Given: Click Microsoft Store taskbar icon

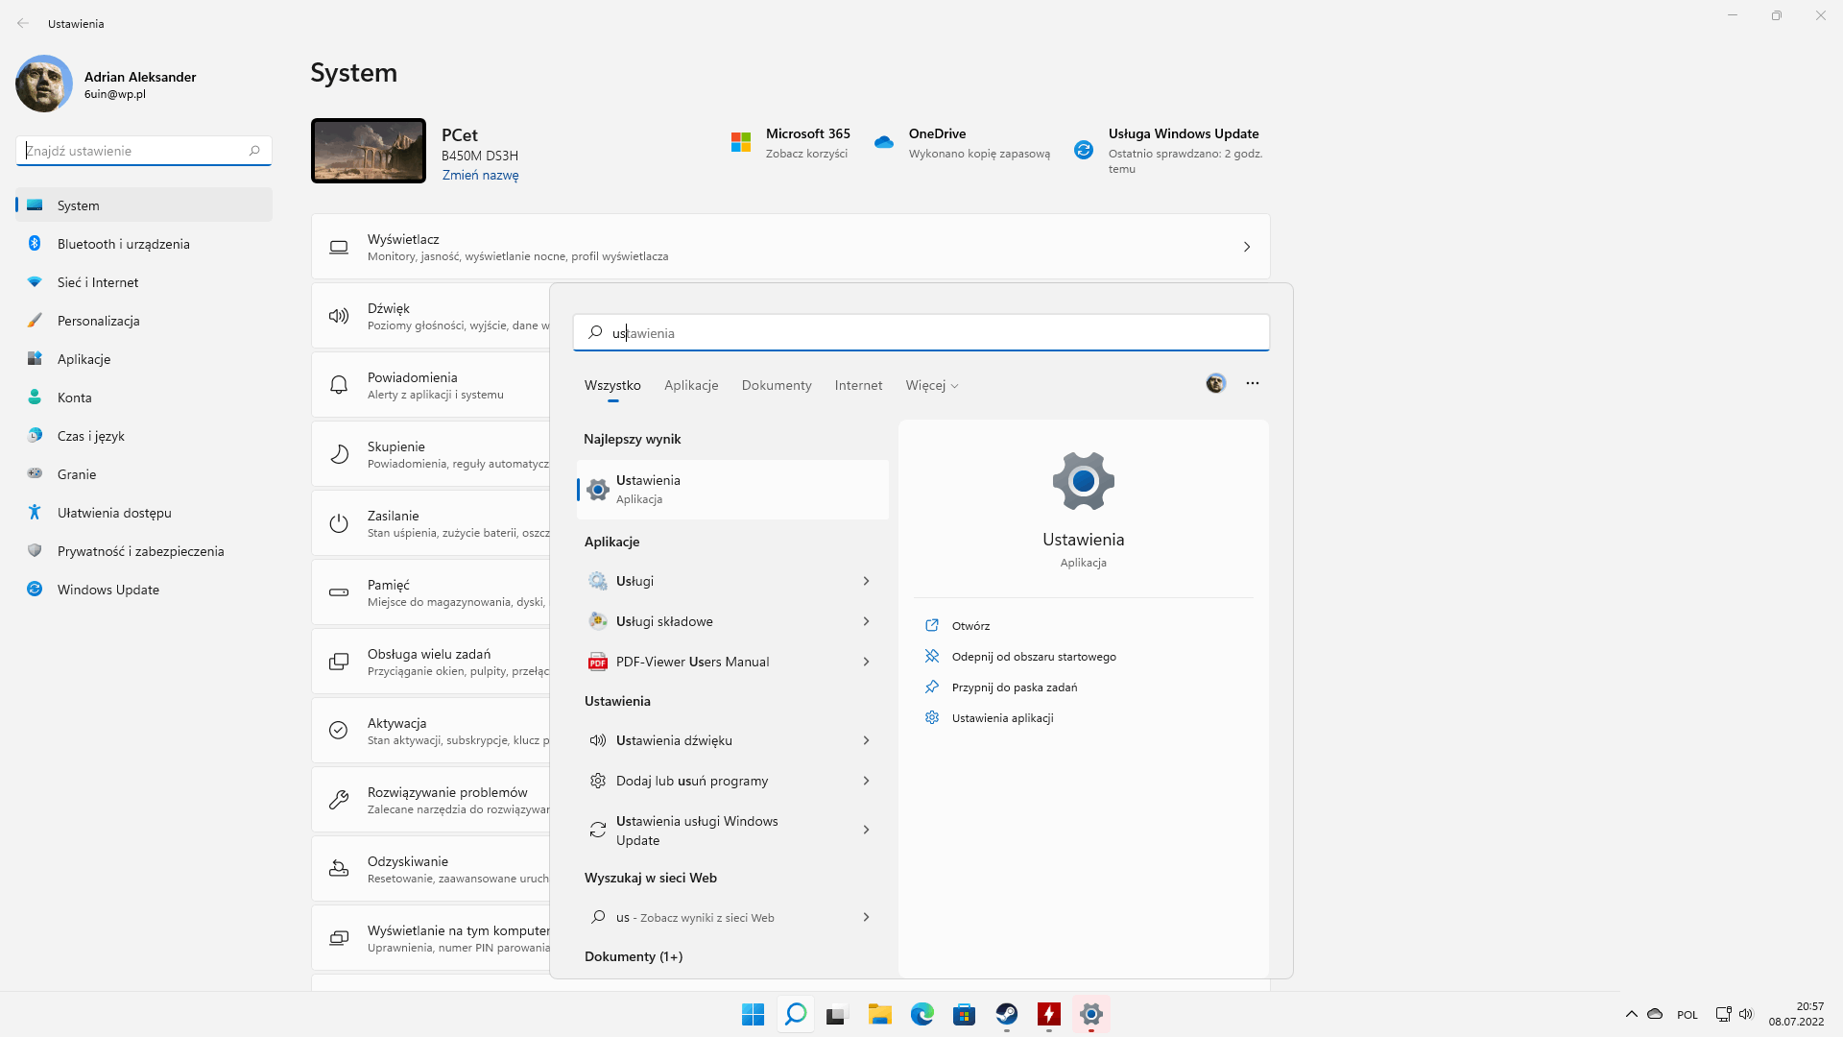Looking at the screenshot, I should [964, 1014].
